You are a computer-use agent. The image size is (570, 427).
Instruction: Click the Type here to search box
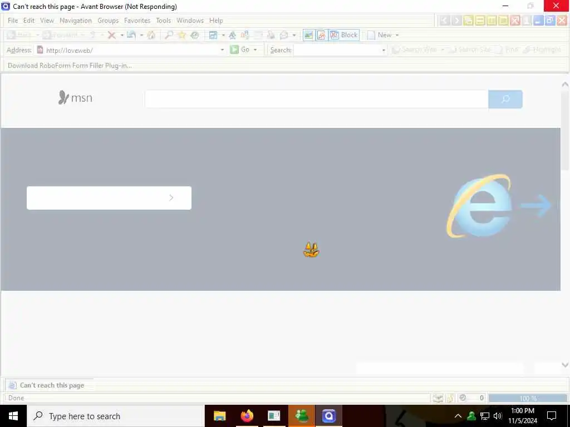(116, 416)
